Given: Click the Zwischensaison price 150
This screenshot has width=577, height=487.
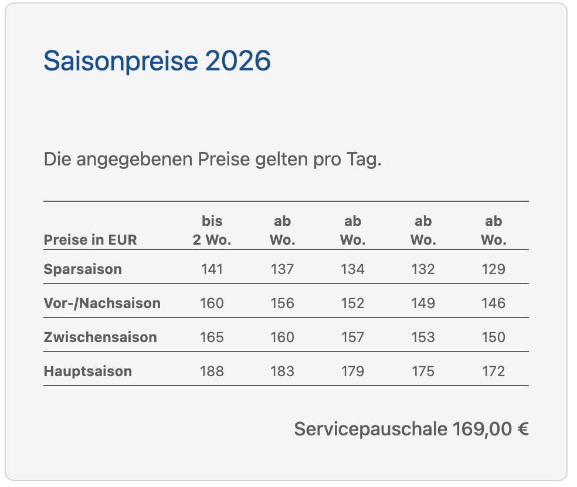Looking at the screenshot, I should pyautogui.click(x=493, y=337).
